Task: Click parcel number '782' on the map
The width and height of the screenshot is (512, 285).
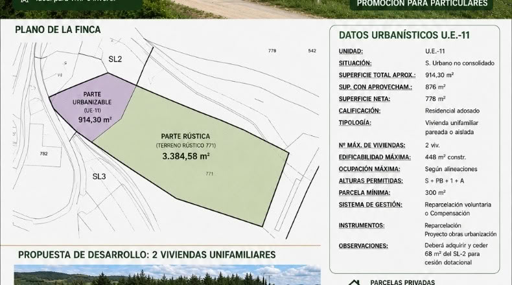Action: click(44, 154)
